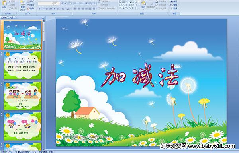Open the Font group dialog launcher
This screenshot has width=239, height=153.
point(71,14)
